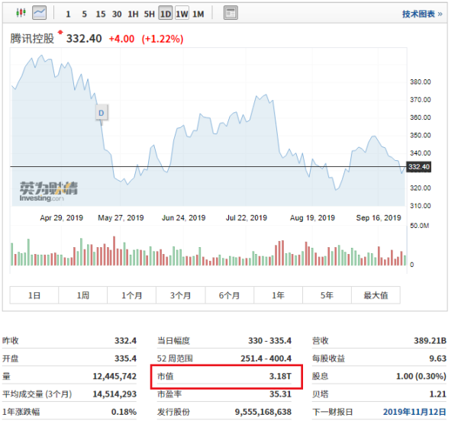This screenshot has height=421, width=458.
Task: Switch interval to 1W weekly
Action: pos(182,14)
